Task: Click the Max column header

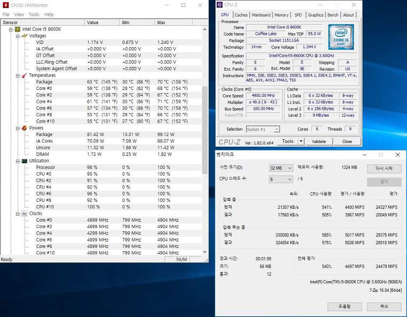Action: (x=174, y=22)
